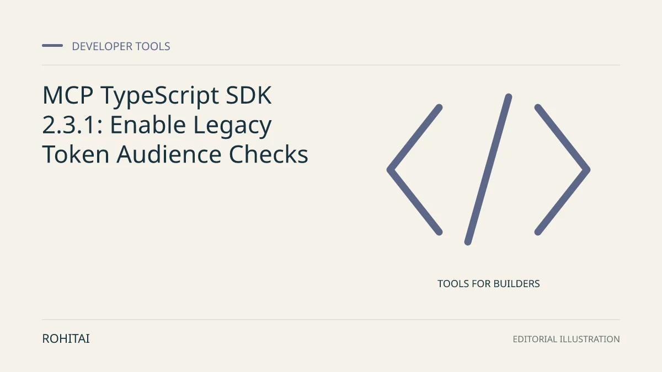Click the 'DEVELOPER TOOLS' category label

pyautogui.click(x=121, y=46)
